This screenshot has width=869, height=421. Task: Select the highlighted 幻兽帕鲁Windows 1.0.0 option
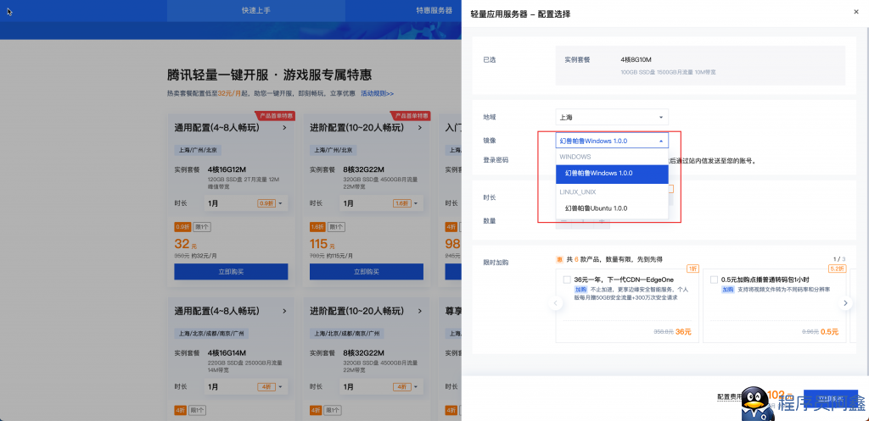(612, 174)
